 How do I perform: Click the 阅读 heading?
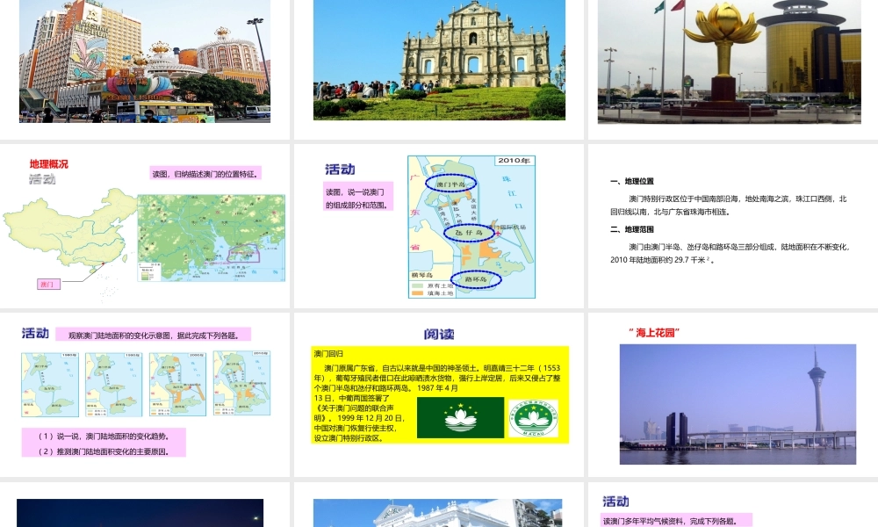439,335
